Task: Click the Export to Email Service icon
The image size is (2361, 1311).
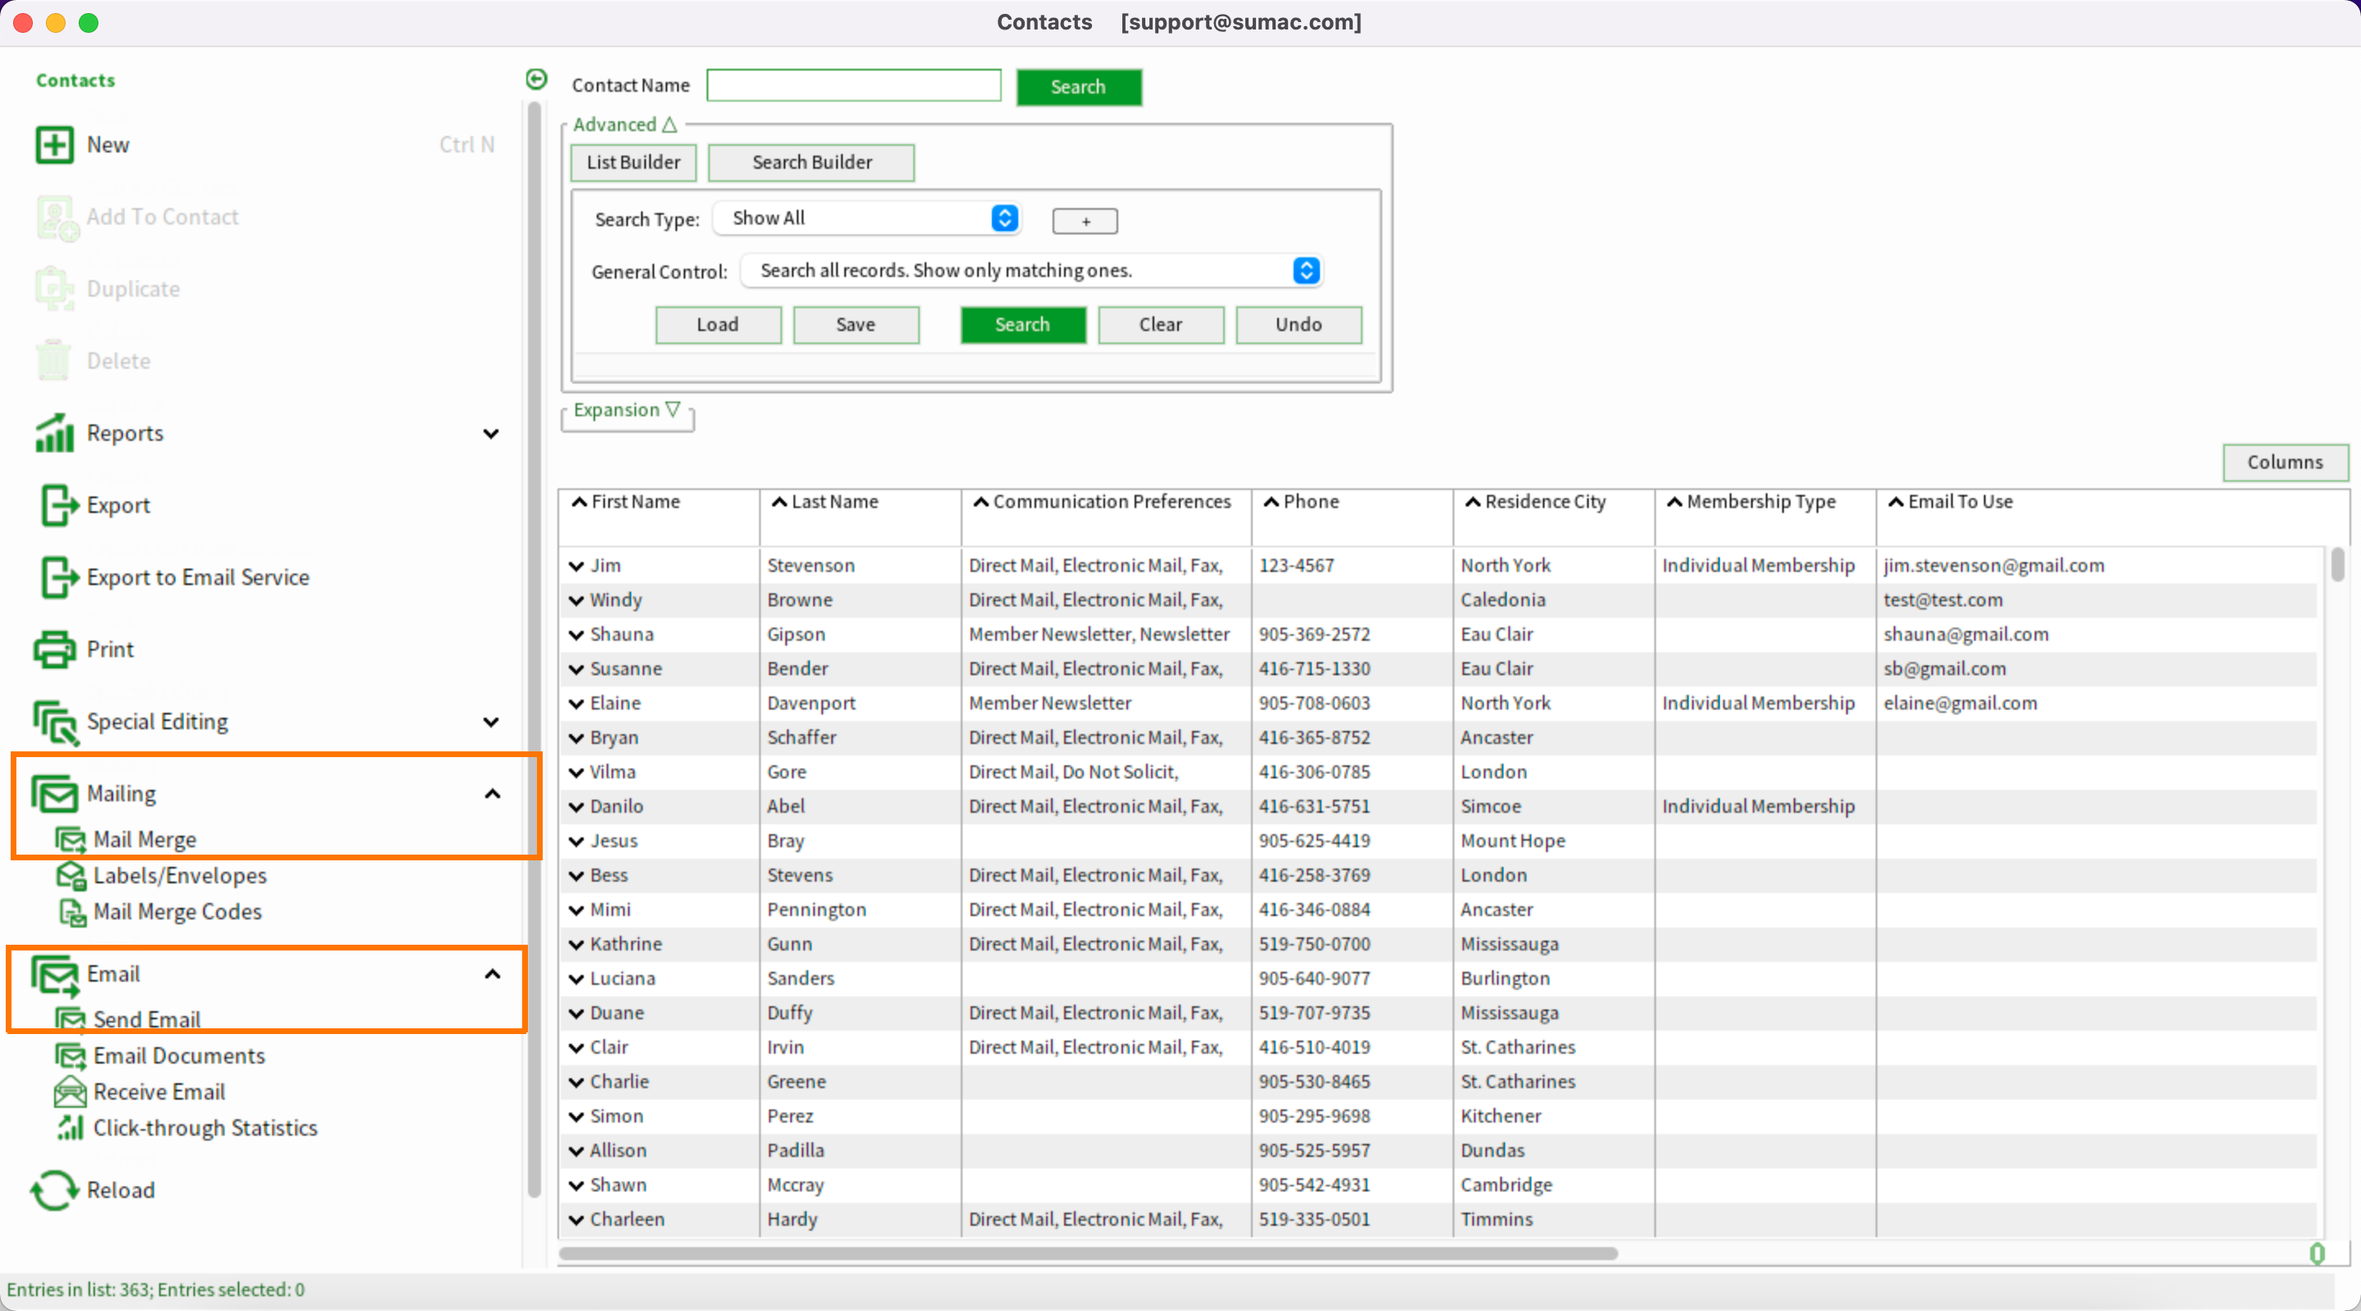Action: (x=59, y=577)
